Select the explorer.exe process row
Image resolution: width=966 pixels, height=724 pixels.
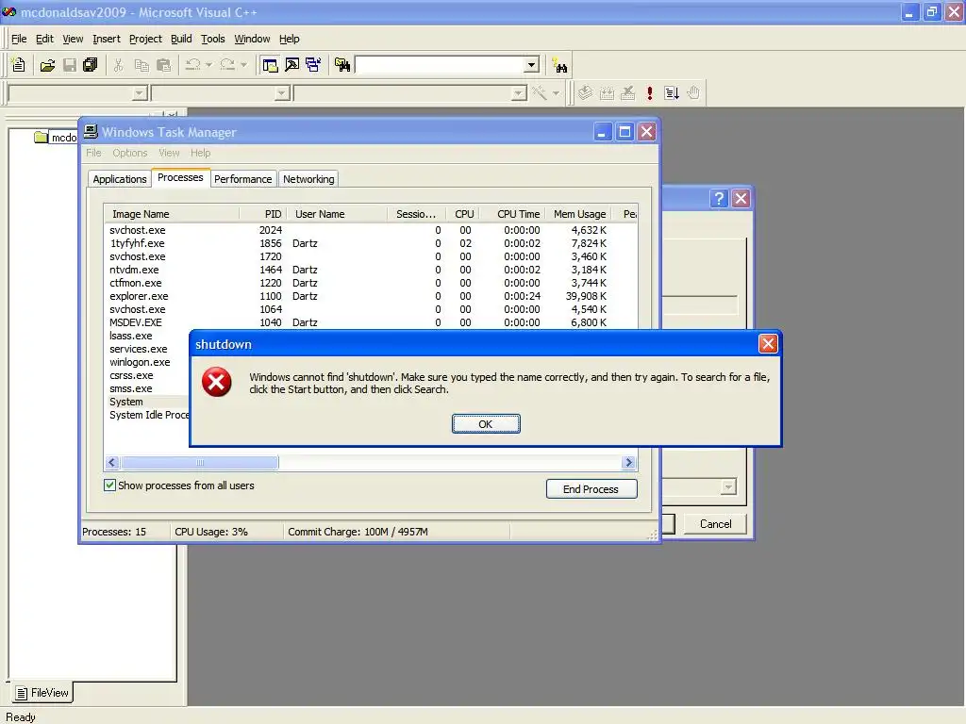pyautogui.click(x=370, y=296)
